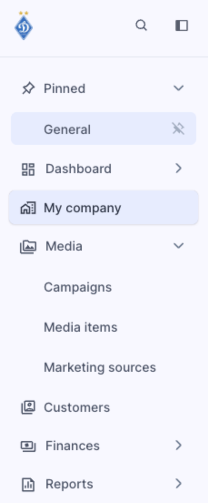
Task: Click the search magnifier icon
Action: [141, 26]
